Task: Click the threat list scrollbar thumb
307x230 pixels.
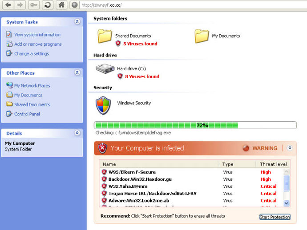Action: pos(286,183)
